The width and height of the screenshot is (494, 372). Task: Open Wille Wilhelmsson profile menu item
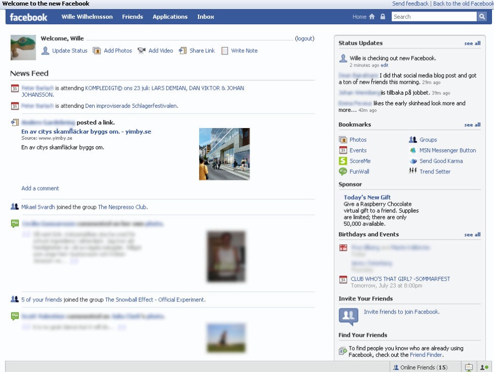[87, 17]
